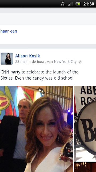Tap the CNN party post caption text
This screenshot has width=96, height=172.
click(39, 75)
